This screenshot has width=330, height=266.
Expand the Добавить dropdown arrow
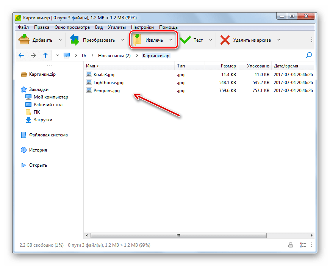tap(60, 40)
